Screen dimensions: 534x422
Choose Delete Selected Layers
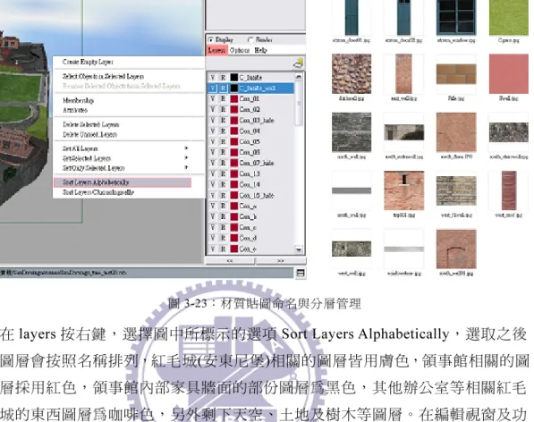click(91, 124)
